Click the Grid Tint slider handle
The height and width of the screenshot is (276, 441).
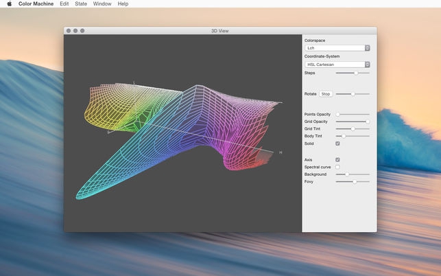pos(353,128)
